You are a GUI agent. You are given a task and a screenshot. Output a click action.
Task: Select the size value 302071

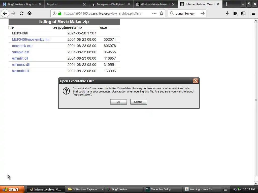click(110, 39)
